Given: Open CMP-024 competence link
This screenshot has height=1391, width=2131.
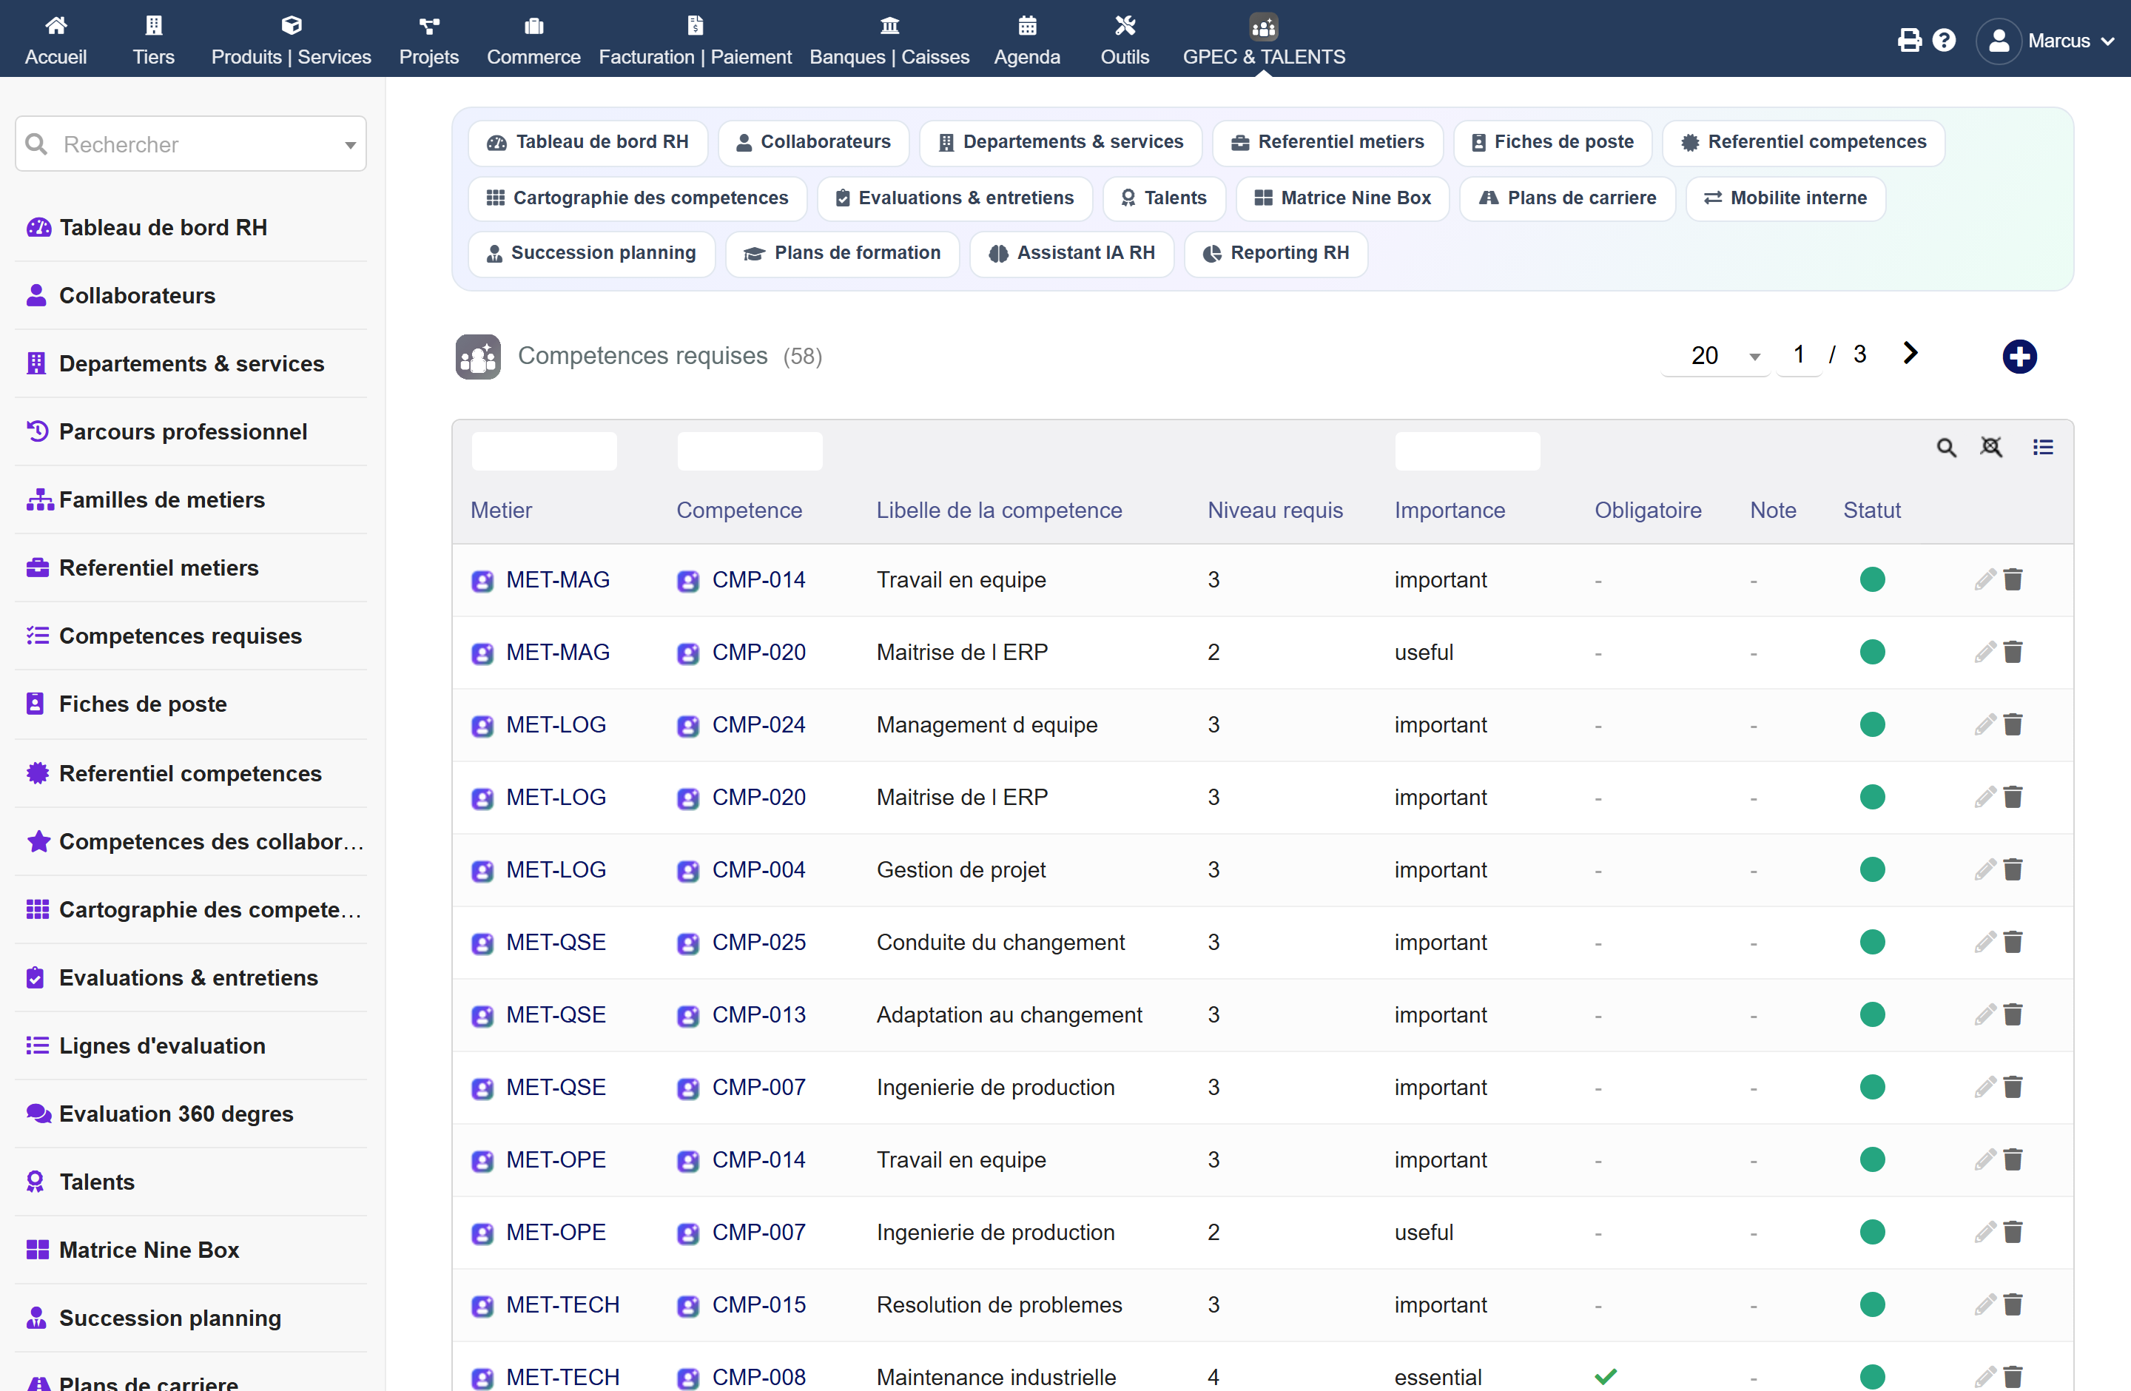Looking at the screenshot, I should tap(759, 725).
